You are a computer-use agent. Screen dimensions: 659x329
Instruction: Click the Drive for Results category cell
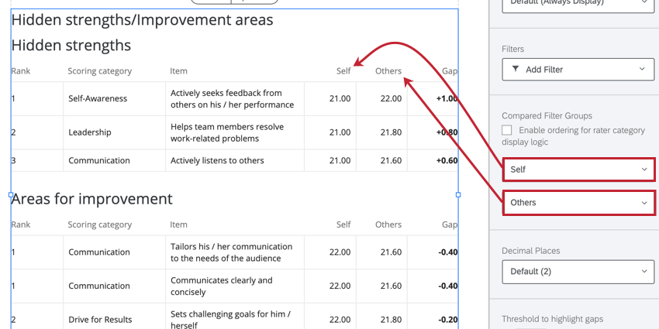[100, 320]
